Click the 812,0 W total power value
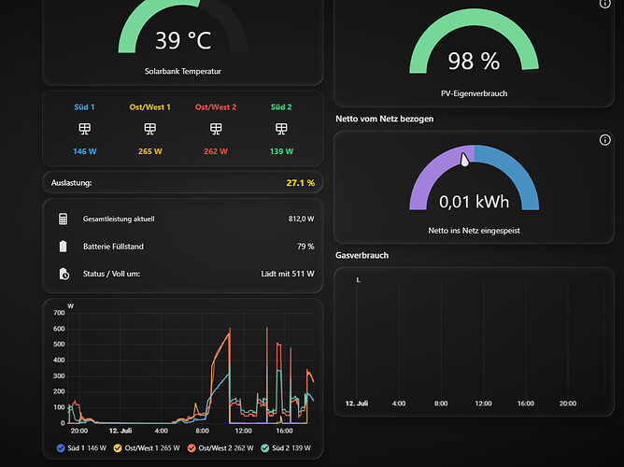This screenshot has height=467, width=624. click(x=301, y=219)
